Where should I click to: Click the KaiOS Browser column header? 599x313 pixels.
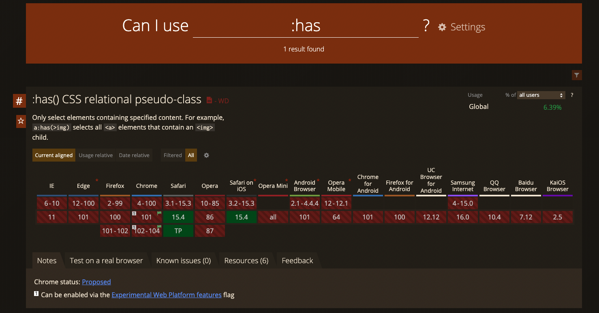[558, 186]
